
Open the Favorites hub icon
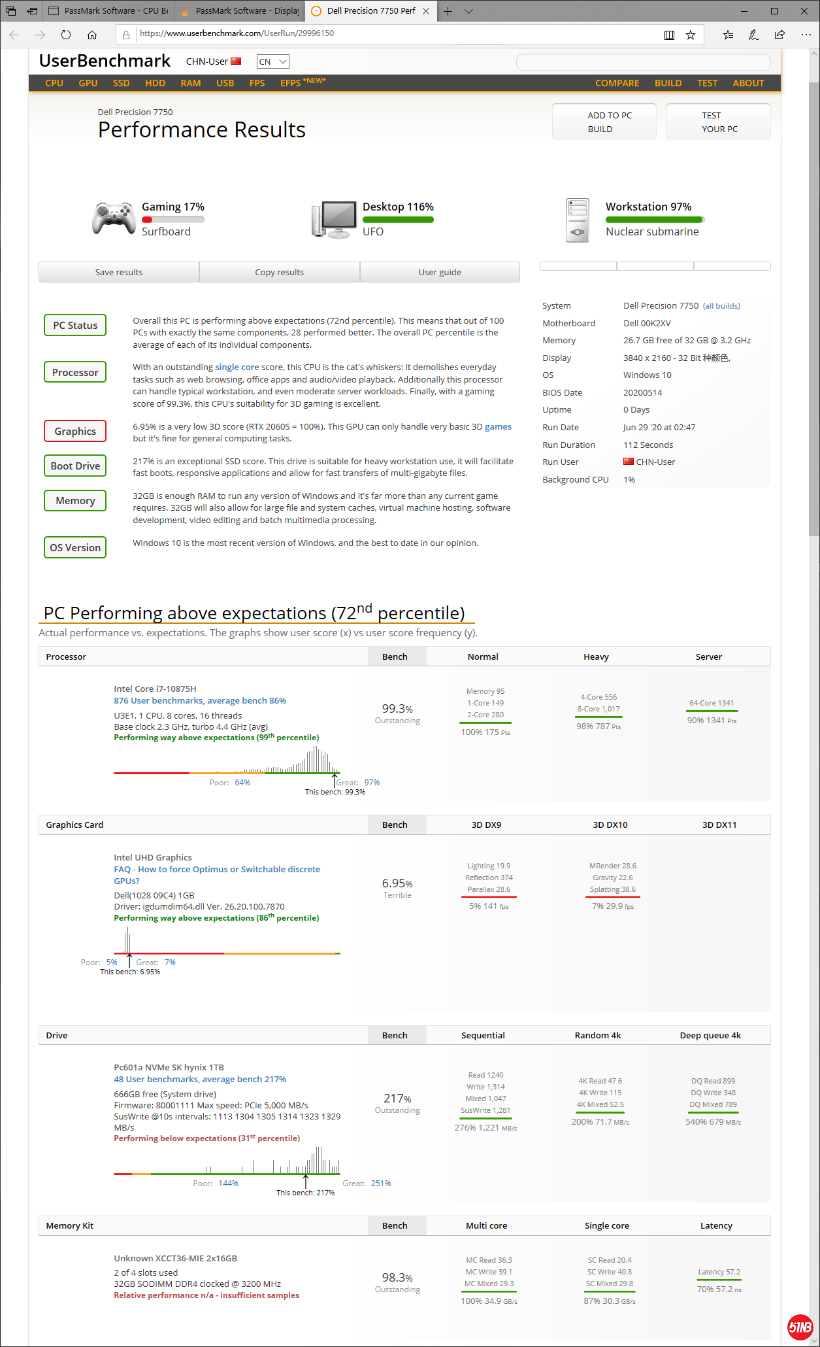[728, 35]
